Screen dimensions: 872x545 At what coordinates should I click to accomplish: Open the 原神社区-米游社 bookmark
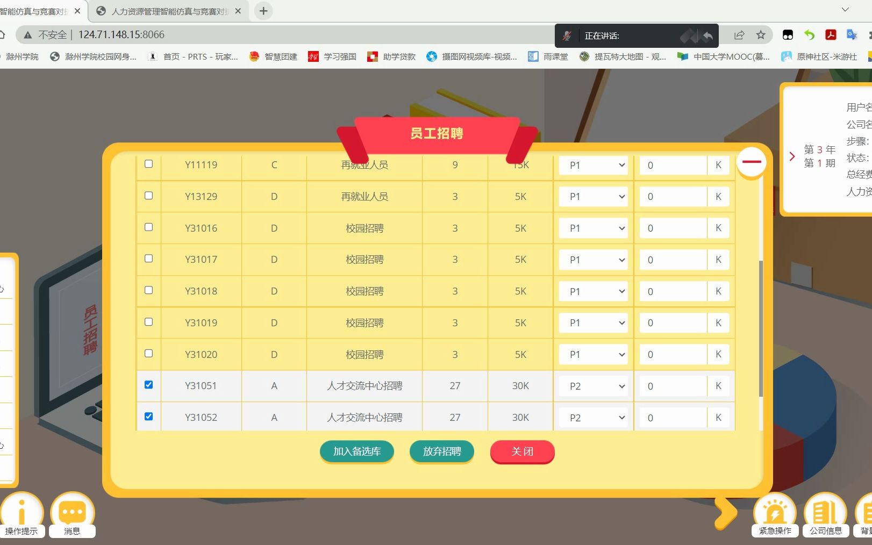(819, 56)
